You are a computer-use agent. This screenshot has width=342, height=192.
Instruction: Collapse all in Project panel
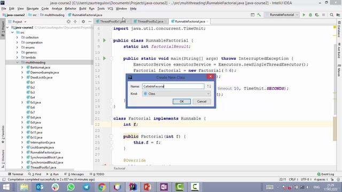click(75, 21)
